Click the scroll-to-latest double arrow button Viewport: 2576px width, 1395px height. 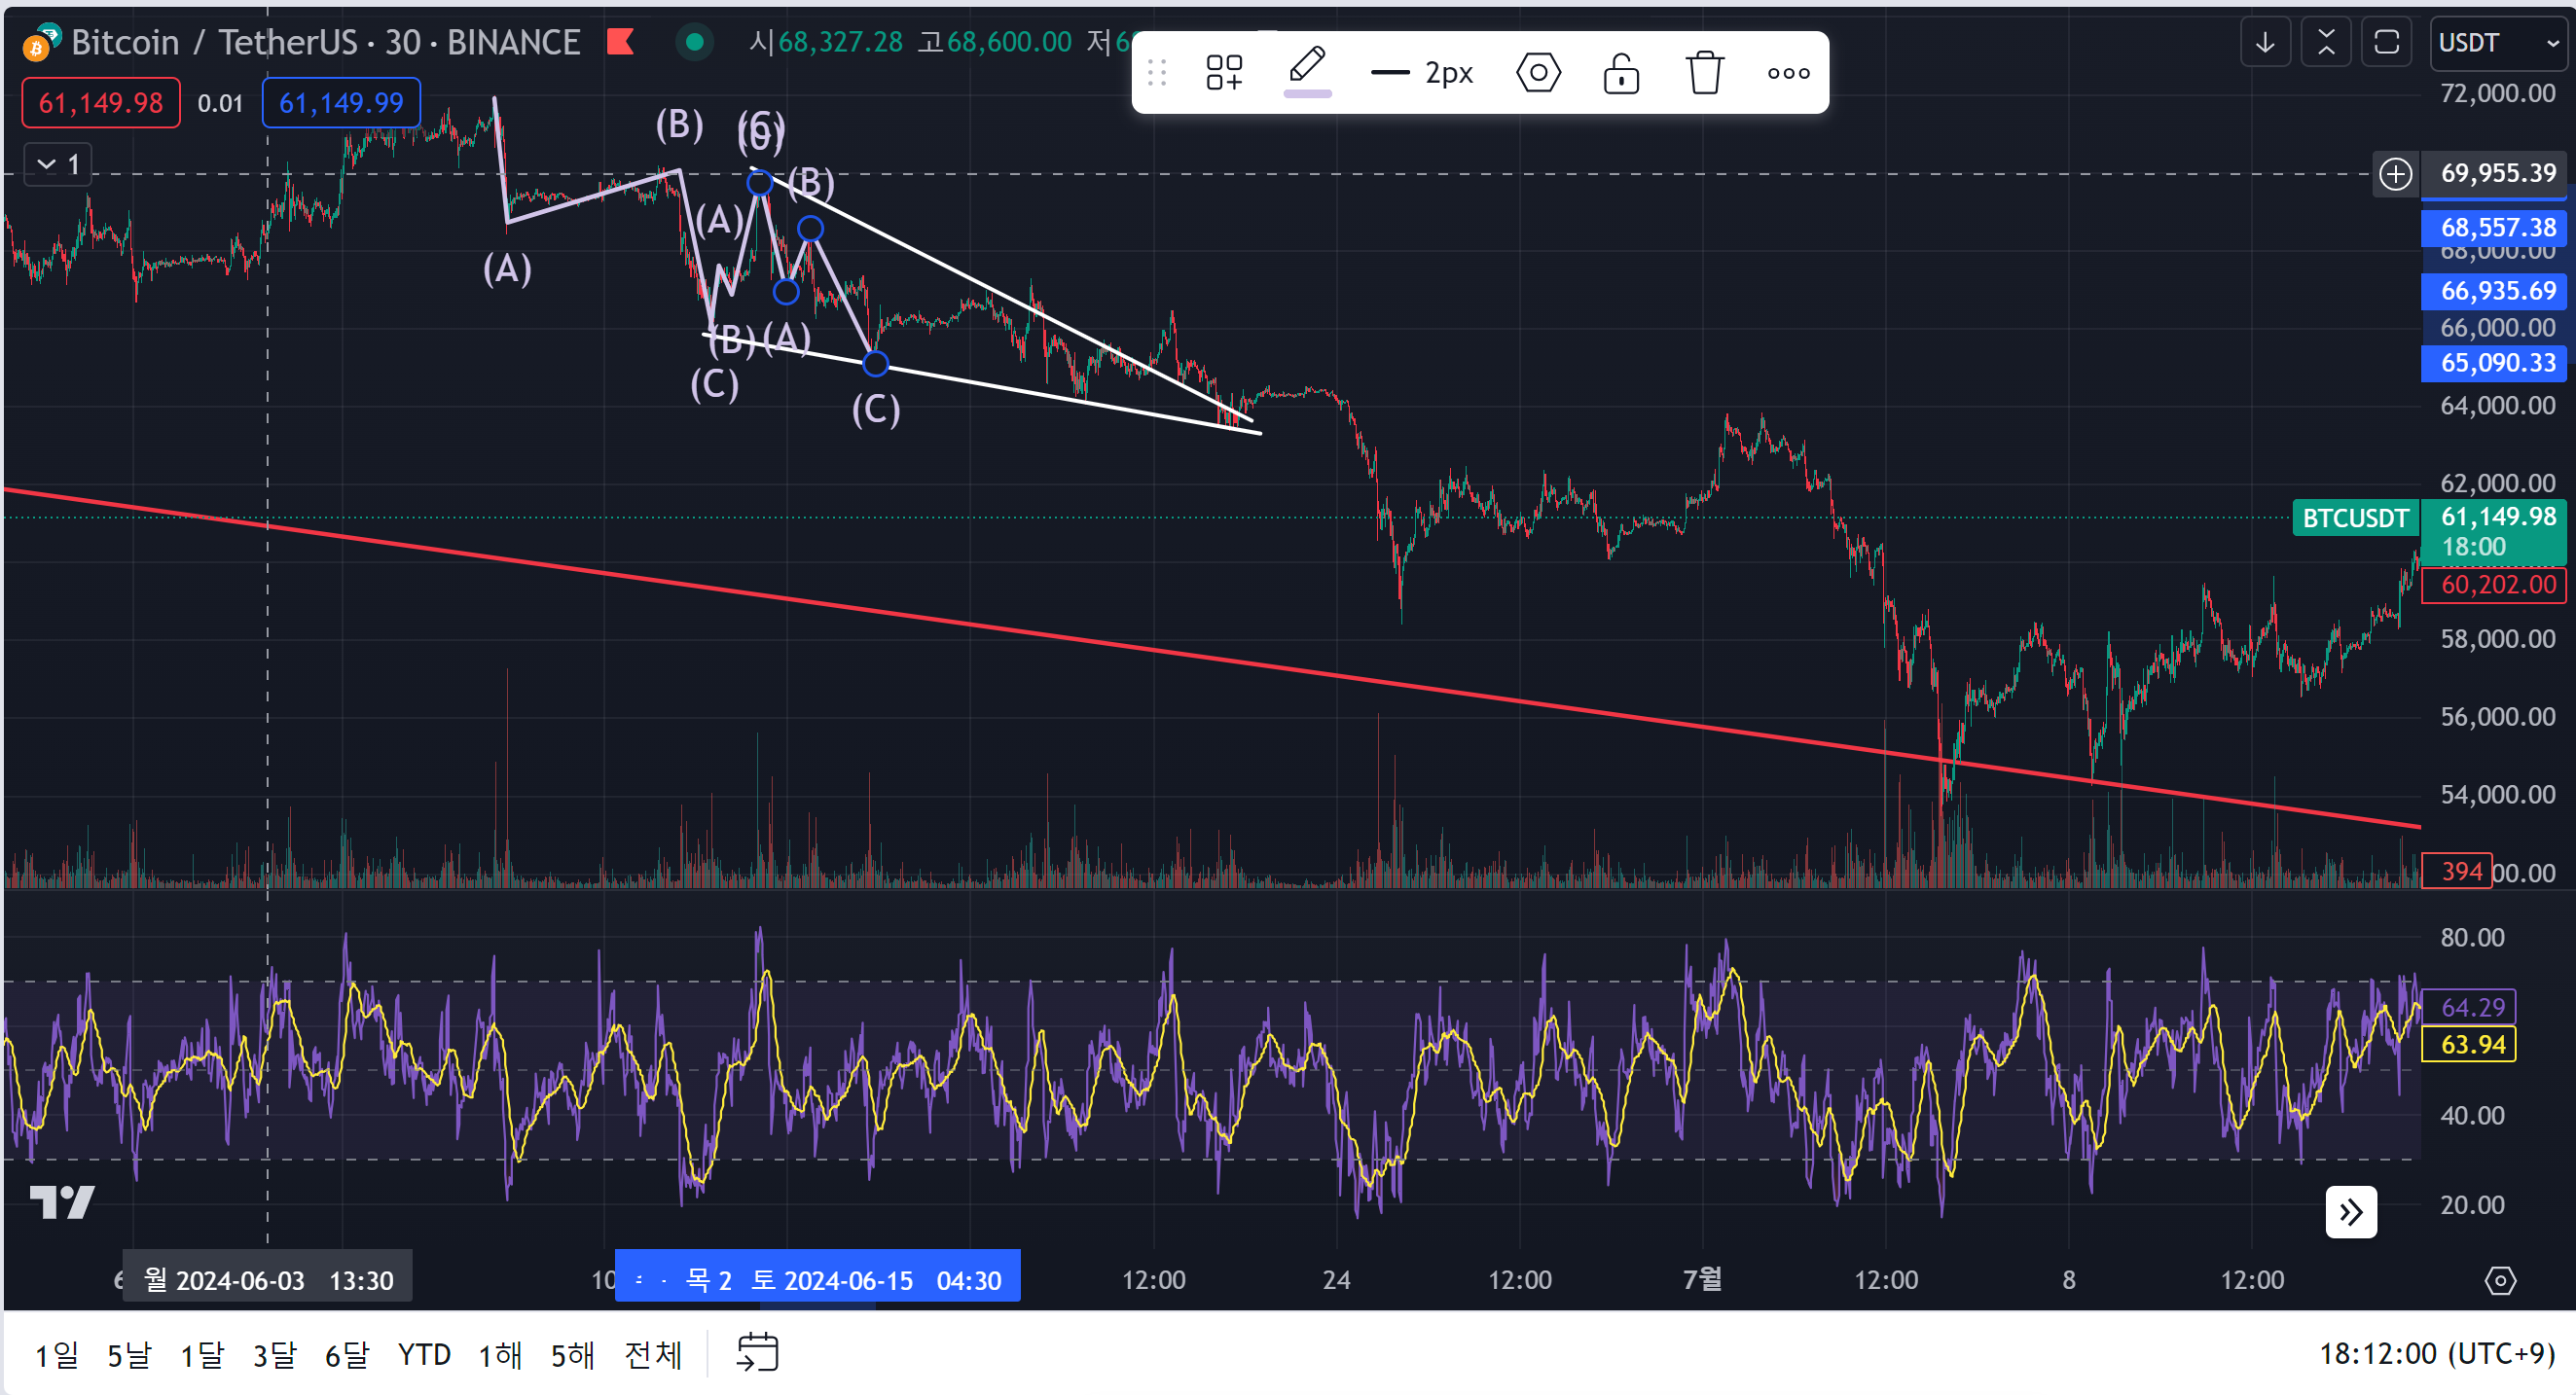point(2351,1212)
